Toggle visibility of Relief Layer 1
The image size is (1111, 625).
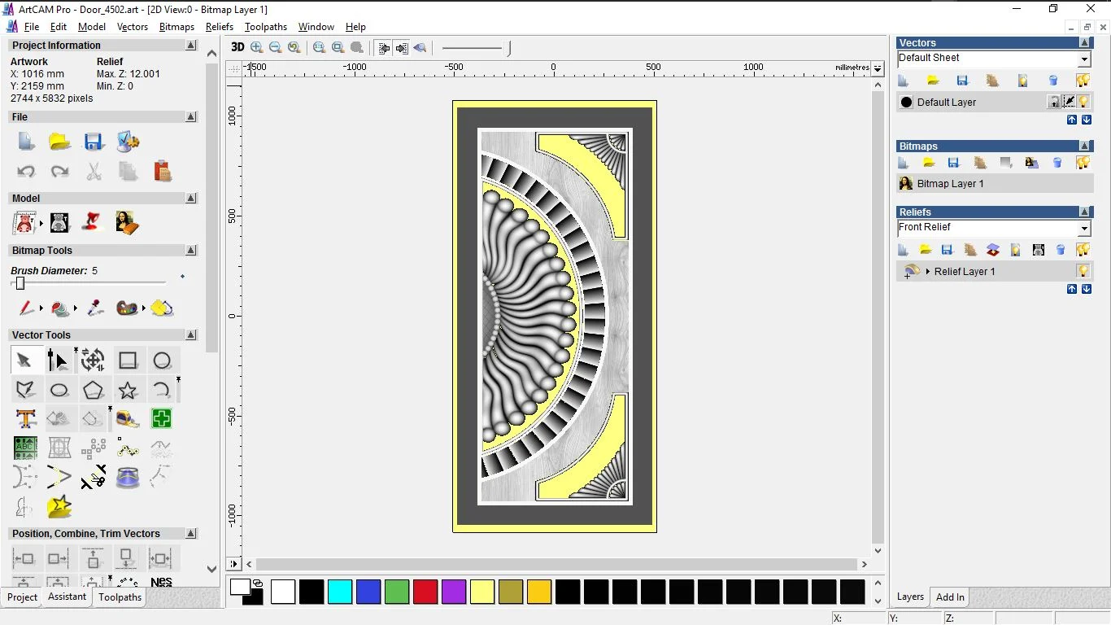[x=1083, y=271]
